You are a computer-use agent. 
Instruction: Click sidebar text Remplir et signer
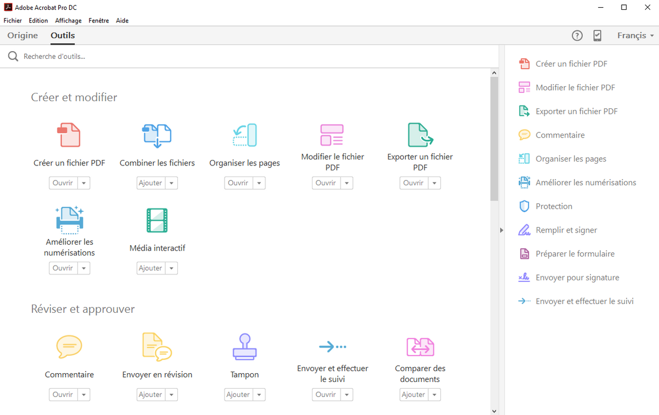click(566, 230)
